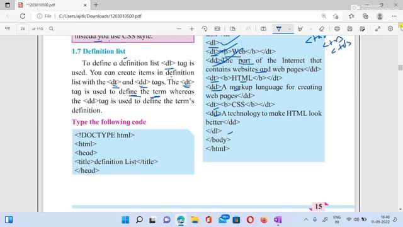
Task: Zoom in with the plus button
Action: tap(191, 29)
